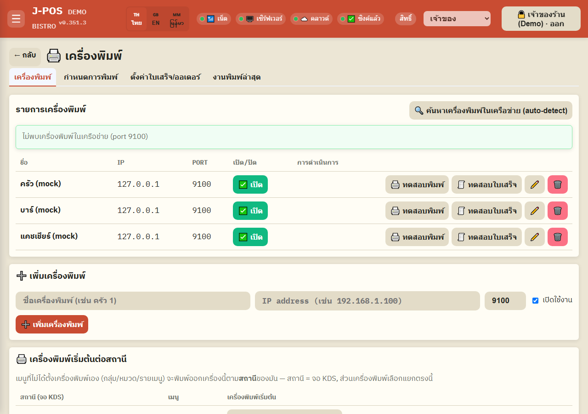Click the คลาวด์ cloud status indicator
Screen dimensions: 588x414
(311, 19)
